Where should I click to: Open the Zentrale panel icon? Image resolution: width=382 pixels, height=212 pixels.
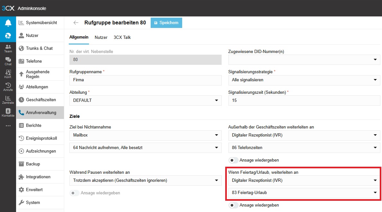click(x=8, y=100)
